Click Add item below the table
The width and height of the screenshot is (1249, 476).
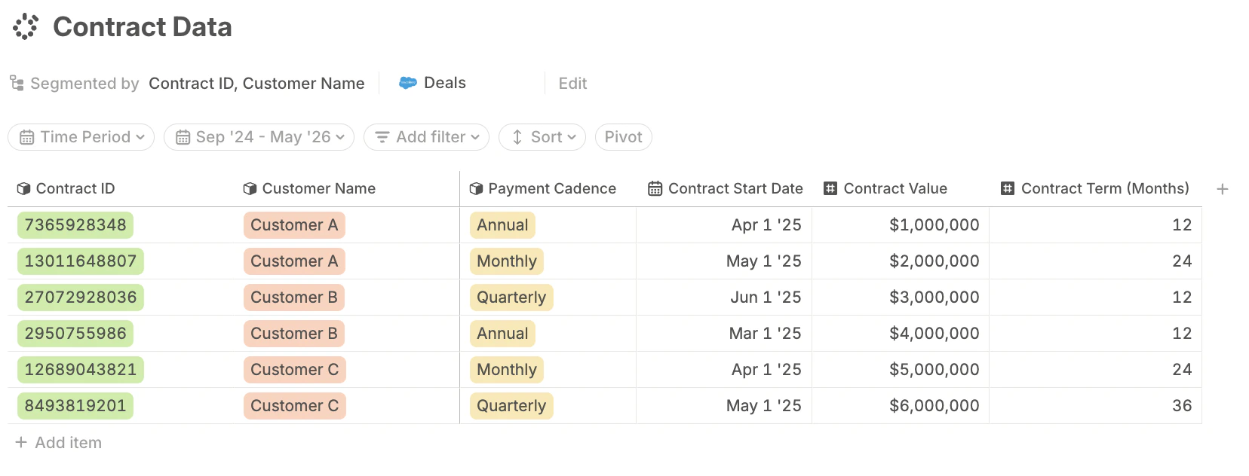pos(58,442)
